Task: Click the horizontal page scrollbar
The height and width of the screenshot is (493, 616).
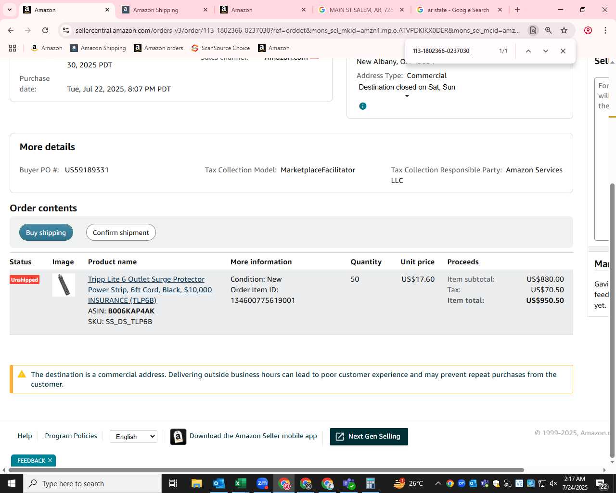Action: point(266,470)
